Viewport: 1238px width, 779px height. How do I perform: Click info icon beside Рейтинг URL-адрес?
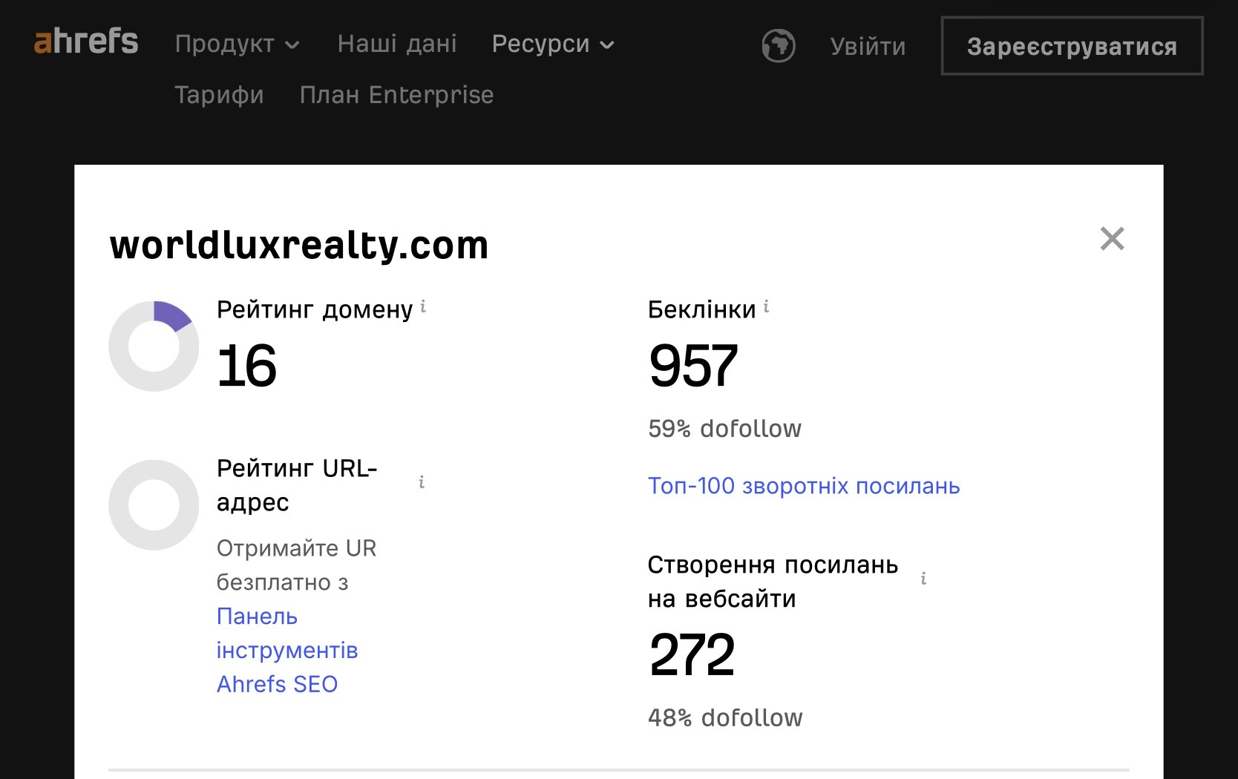click(422, 483)
